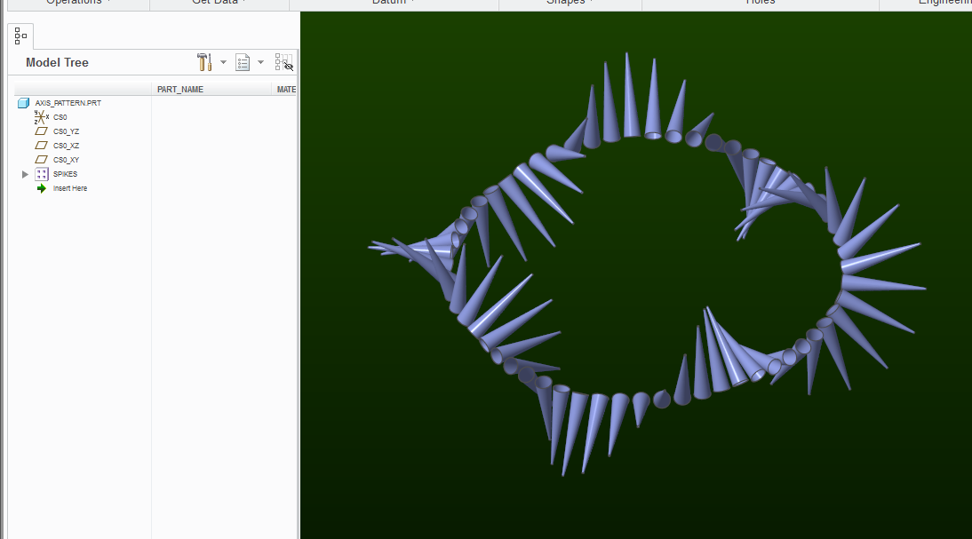Click the Operations ribbon section
This screenshot has height=539, width=972.
click(x=76, y=3)
